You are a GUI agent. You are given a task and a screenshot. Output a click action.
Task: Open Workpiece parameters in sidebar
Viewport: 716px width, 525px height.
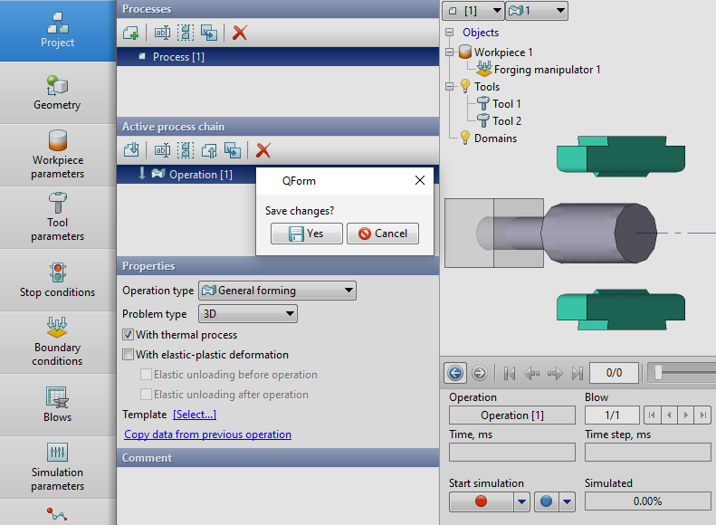[x=57, y=155]
